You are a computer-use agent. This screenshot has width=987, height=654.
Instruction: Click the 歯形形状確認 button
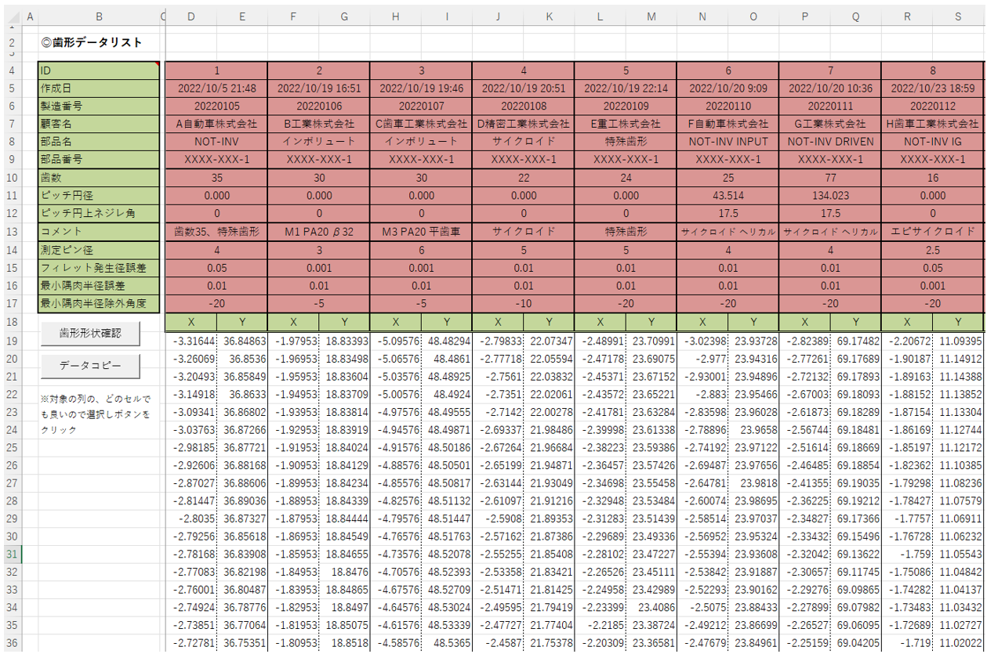tap(91, 333)
